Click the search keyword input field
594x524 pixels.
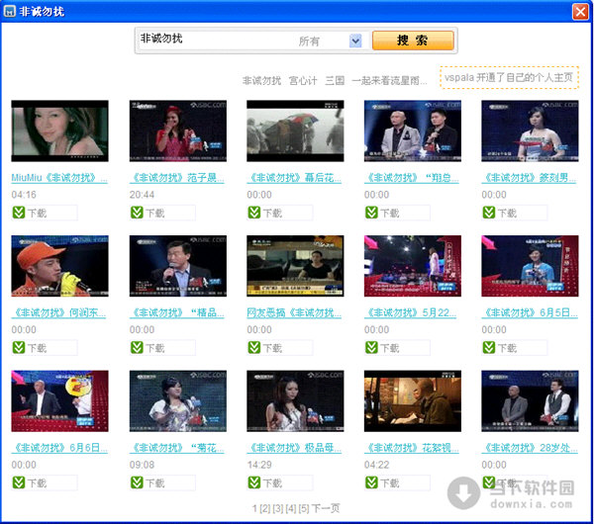pos(213,41)
